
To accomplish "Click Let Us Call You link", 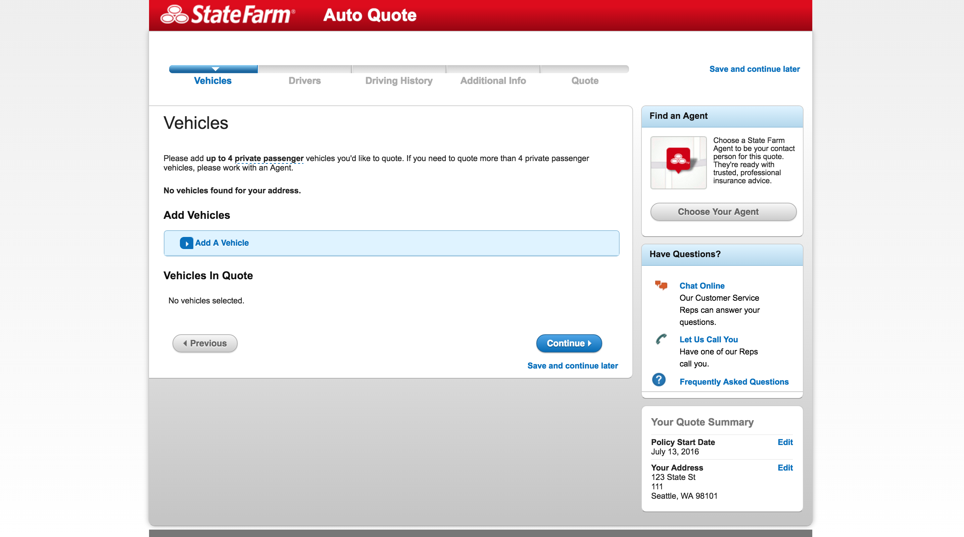I will (709, 339).
